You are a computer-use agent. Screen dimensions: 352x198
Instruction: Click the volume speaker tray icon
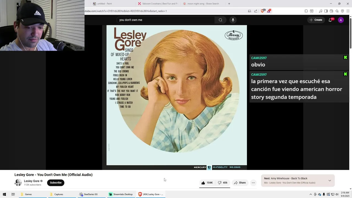tap(337, 194)
